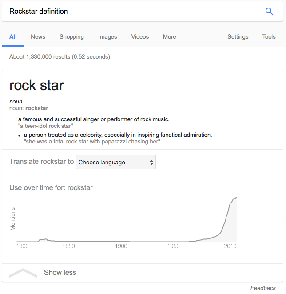This screenshot has height=294, width=286.
Task: Click the blue search magnifier icon
Action: point(269,12)
